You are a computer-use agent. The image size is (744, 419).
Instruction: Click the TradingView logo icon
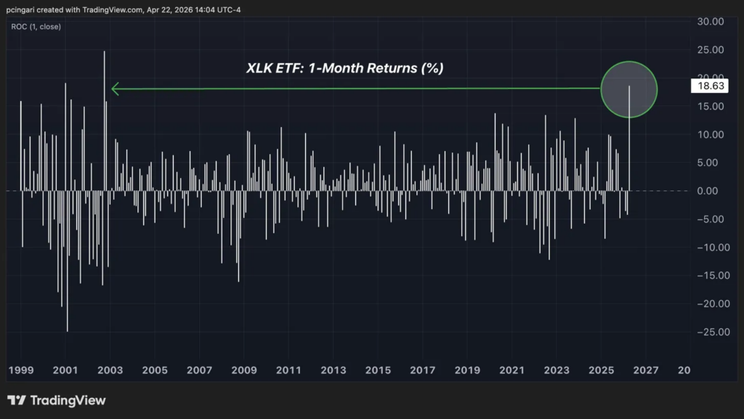[17, 401]
